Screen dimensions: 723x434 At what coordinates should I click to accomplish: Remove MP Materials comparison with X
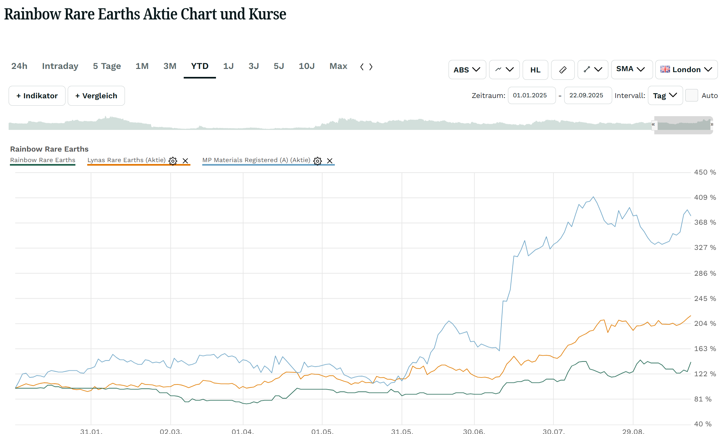tap(330, 161)
